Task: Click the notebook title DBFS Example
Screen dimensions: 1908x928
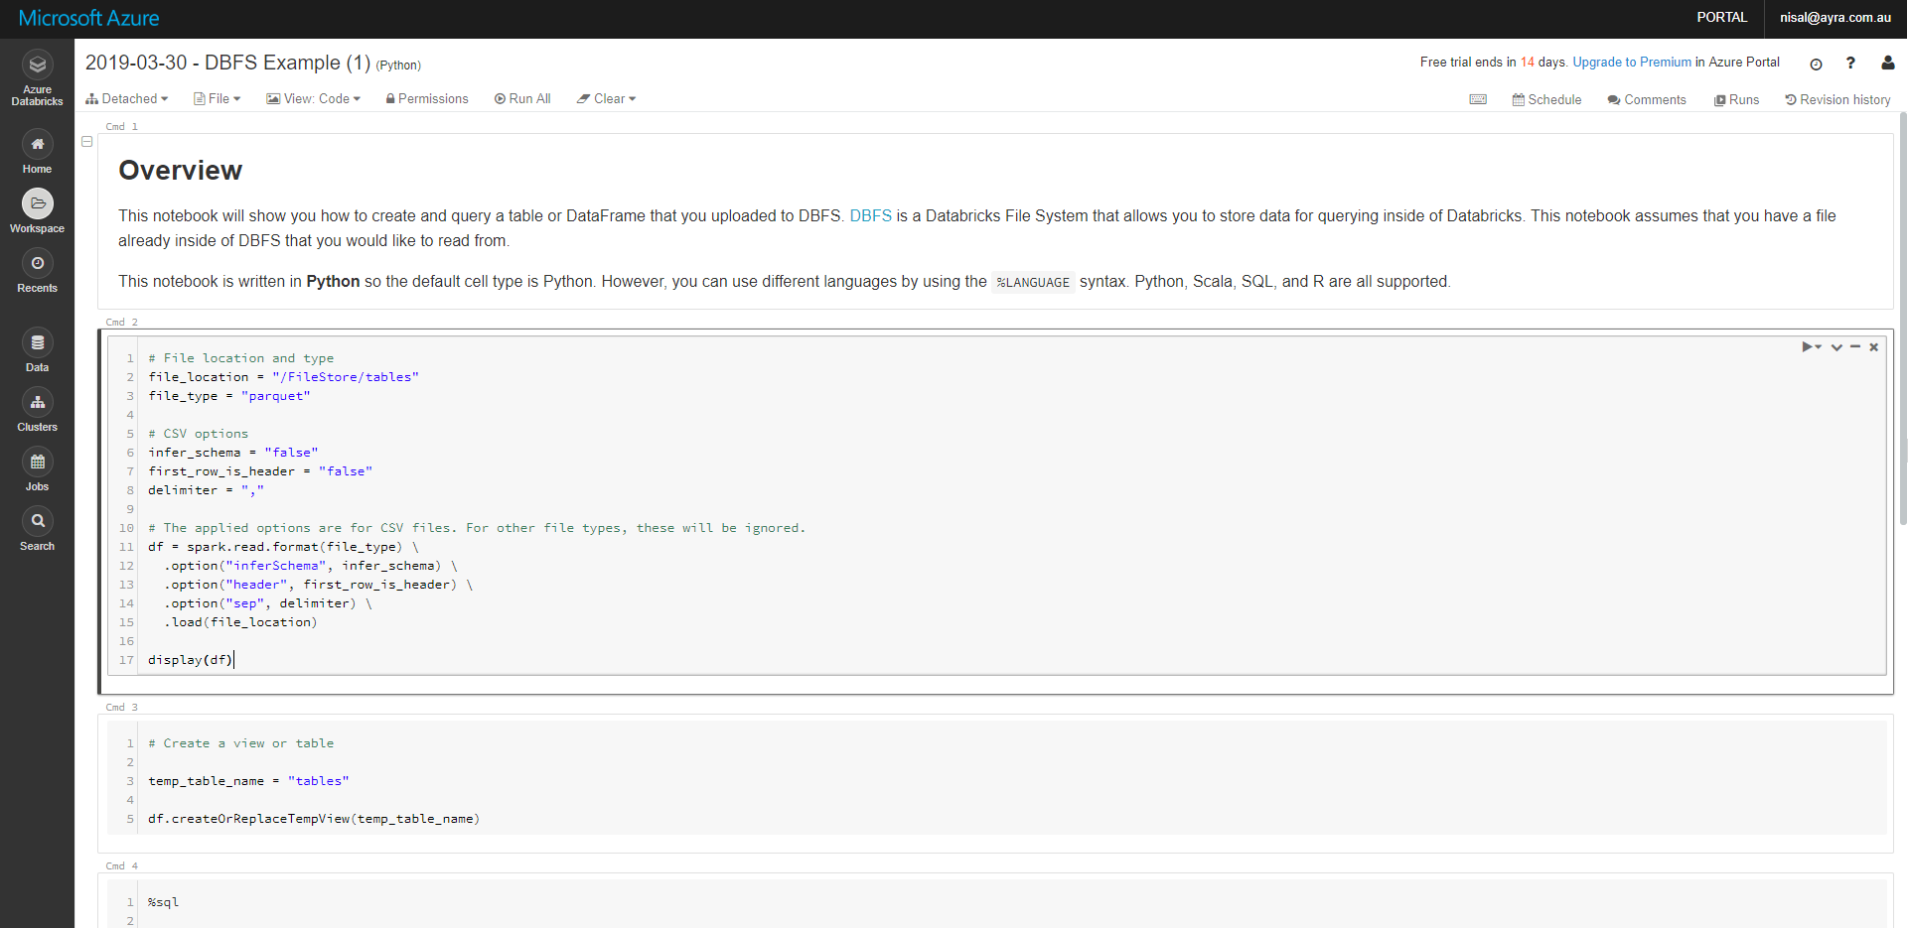Action: pos(227,63)
